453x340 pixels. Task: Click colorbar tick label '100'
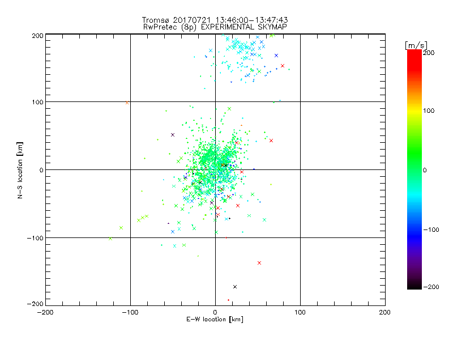coord(429,110)
